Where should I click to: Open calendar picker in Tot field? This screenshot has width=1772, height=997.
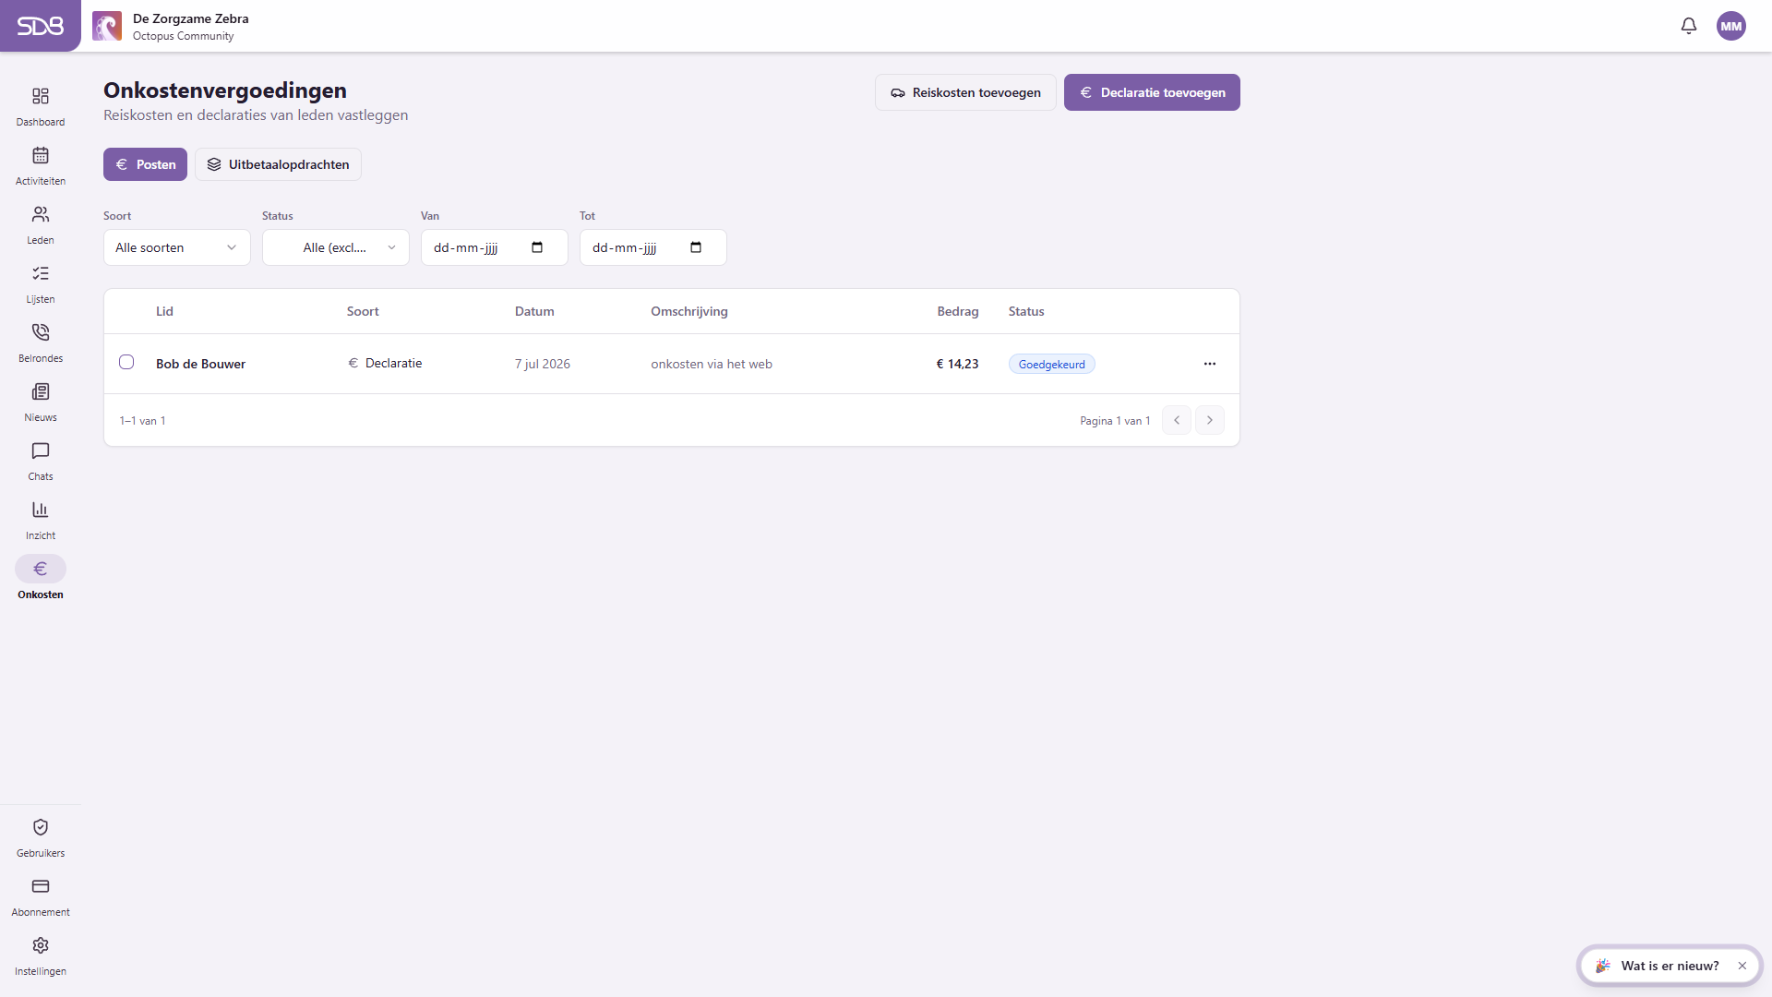coord(696,247)
